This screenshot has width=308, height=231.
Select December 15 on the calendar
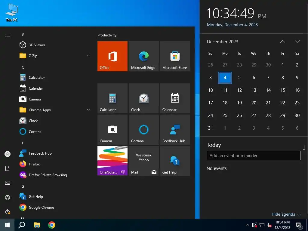pyautogui.click(x=283, y=90)
